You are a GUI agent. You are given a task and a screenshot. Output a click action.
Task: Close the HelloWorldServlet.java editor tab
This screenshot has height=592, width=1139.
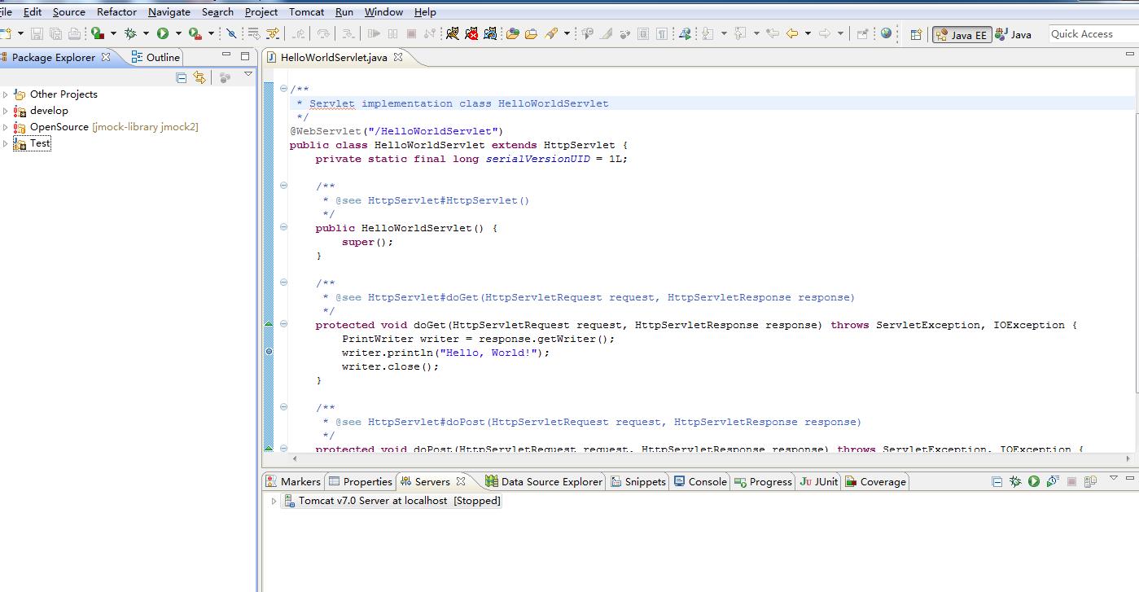tap(398, 57)
